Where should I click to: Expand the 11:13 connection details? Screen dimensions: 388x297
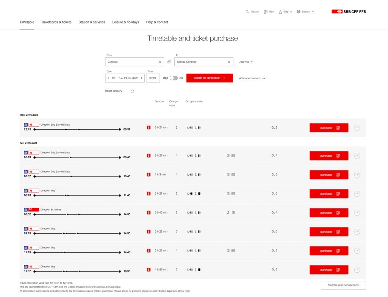tap(357, 251)
